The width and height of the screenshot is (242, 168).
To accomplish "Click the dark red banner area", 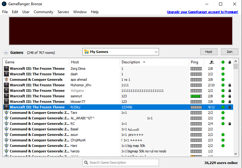I will point(120,31).
